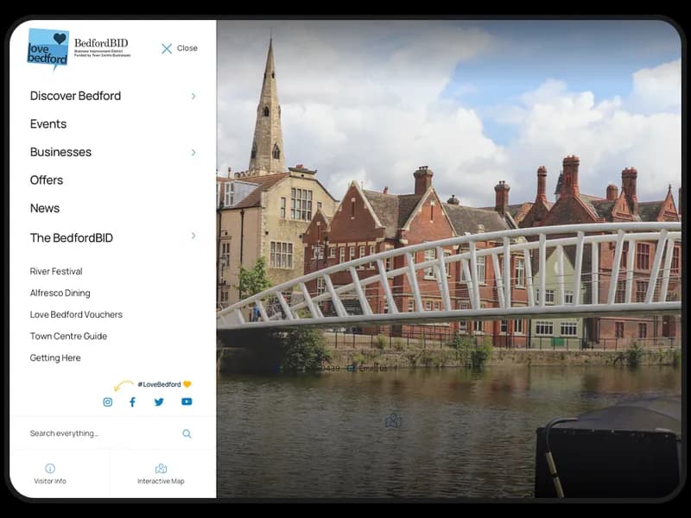Click the search magnifier icon
Screen dimensions: 691x518
point(187,434)
